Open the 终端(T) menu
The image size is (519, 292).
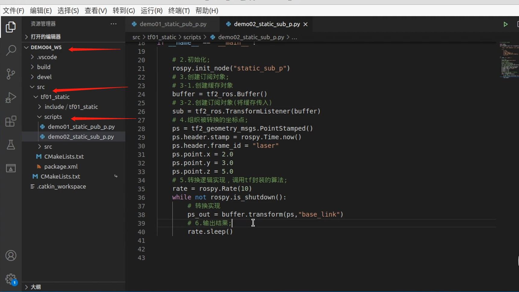point(179,11)
